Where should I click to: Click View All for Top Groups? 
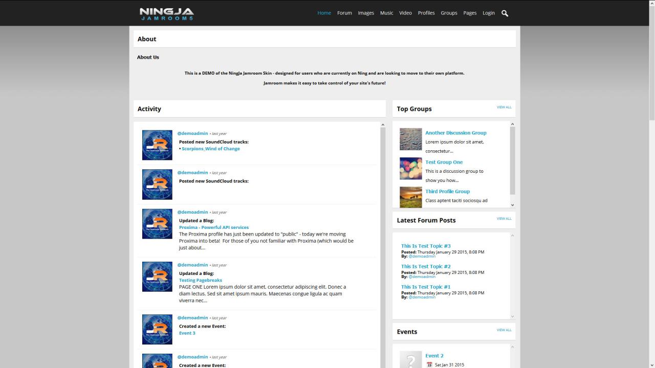(504, 107)
